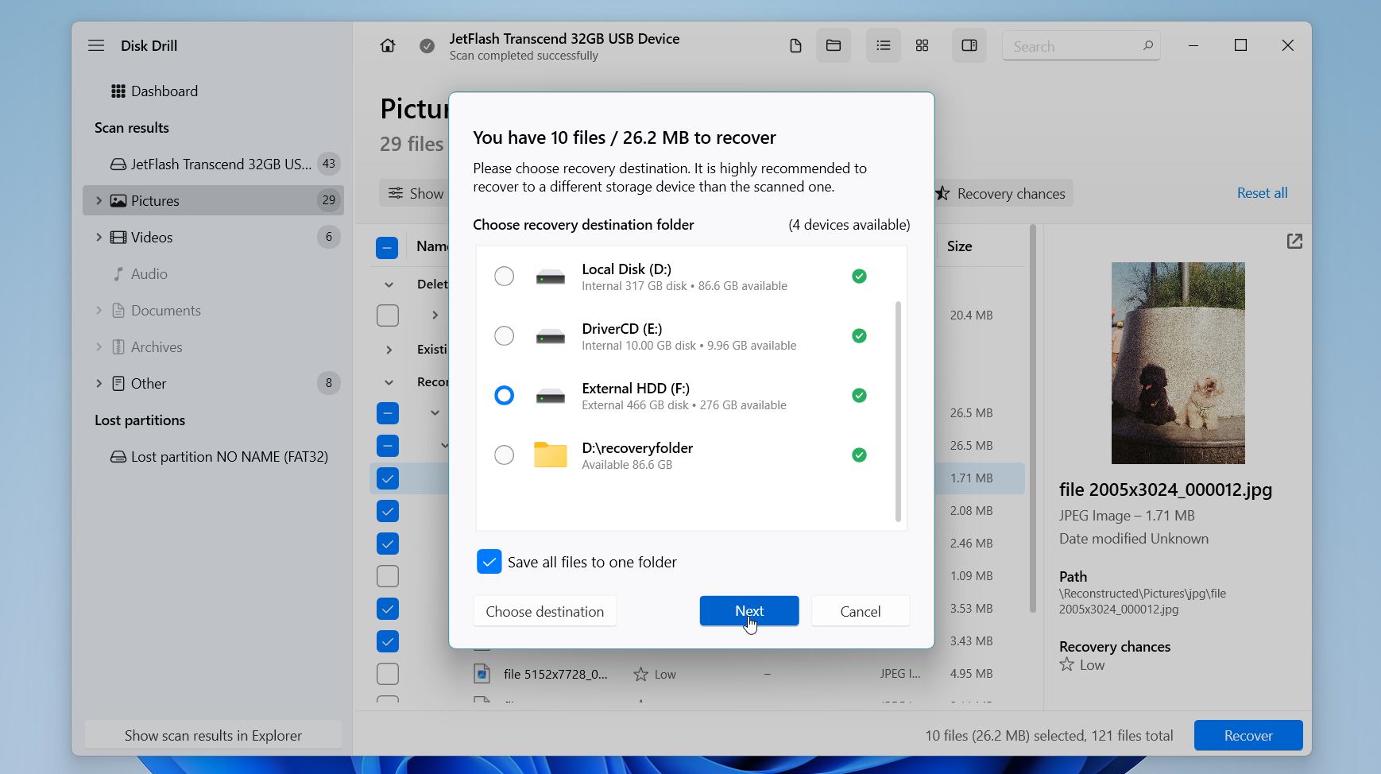The height and width of the screenshot is (774, 1381).
Task: Click Choose destination button
Action: click(545, 611)
